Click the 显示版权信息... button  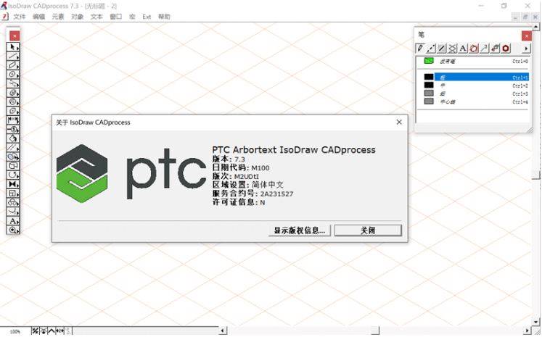coord(300,230)
